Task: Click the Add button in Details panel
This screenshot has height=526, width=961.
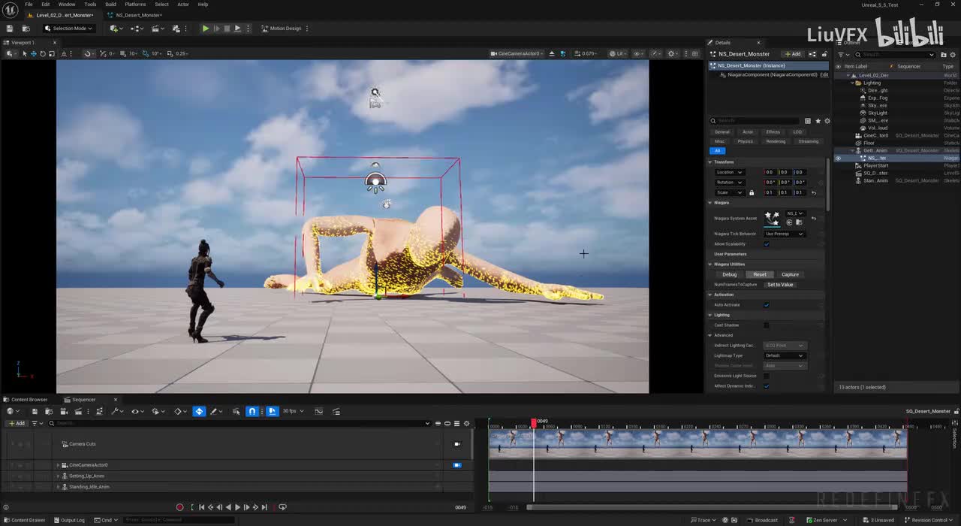Action: click(x=792, y=54)
